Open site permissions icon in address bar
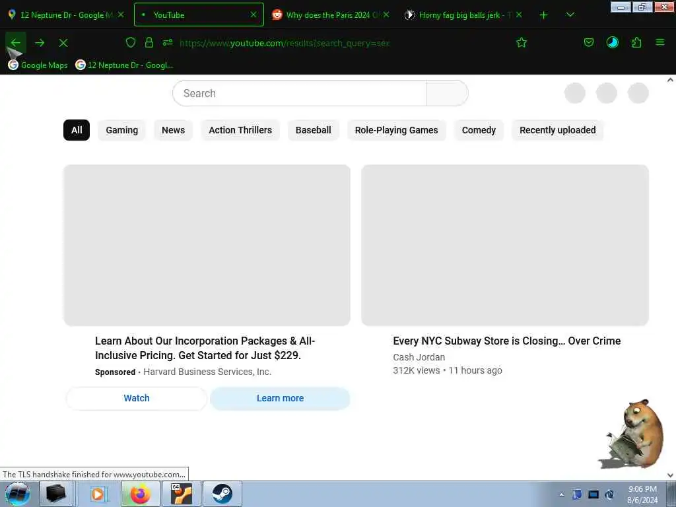676x507 pixels. tap(168, 42)
